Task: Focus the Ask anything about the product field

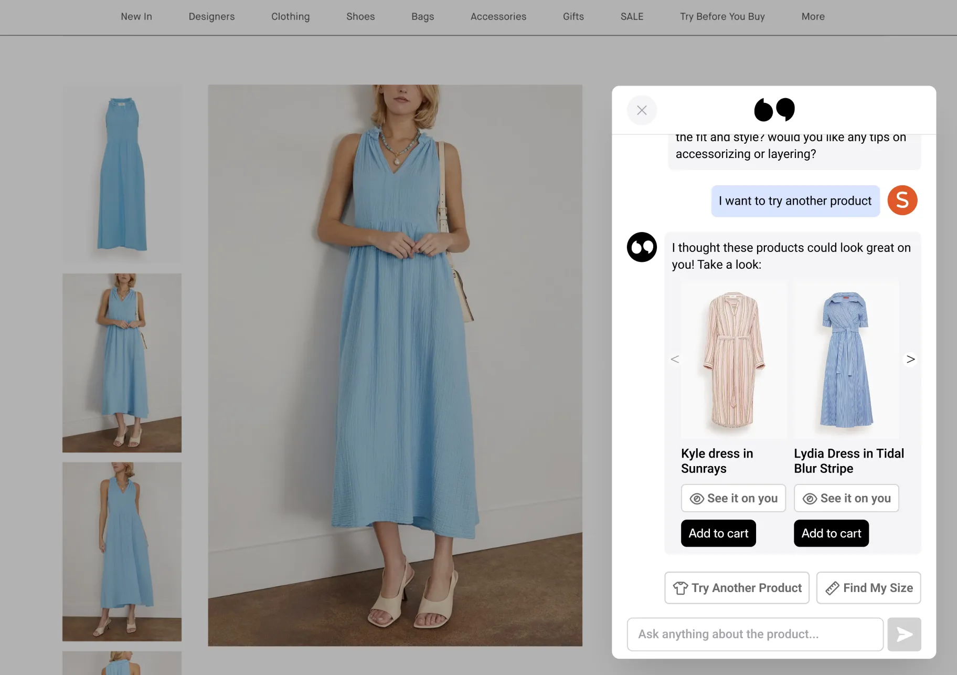Action: (755, 634)
